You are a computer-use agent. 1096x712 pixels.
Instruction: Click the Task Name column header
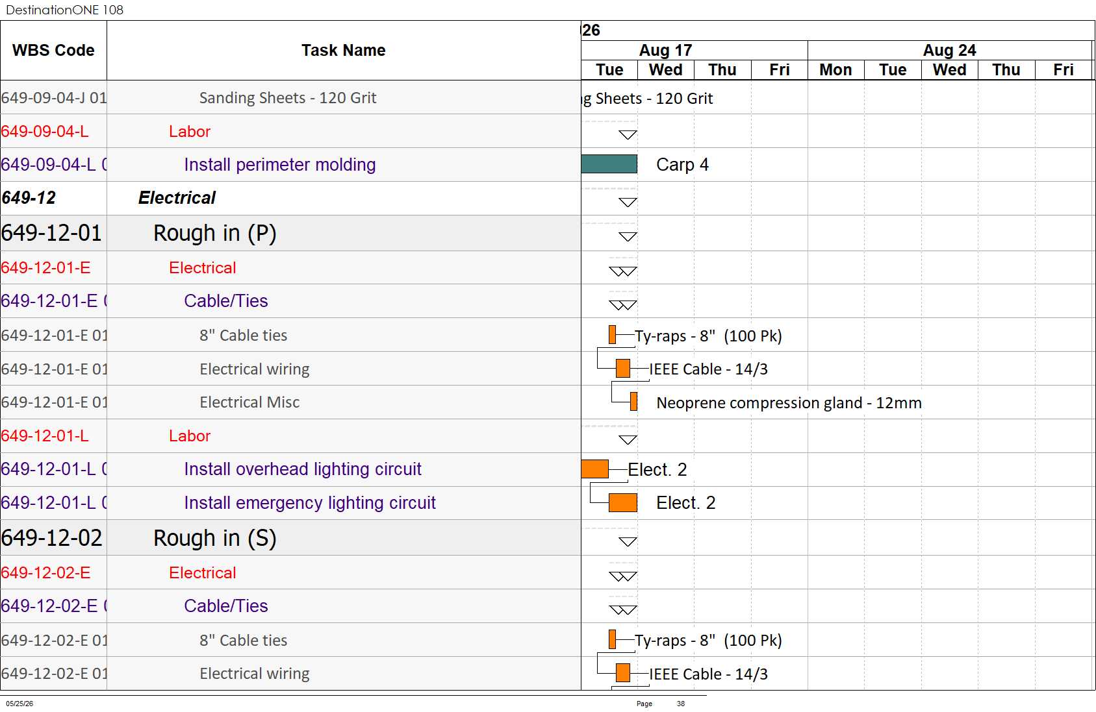pyautogui.click(x=344, y=50)
